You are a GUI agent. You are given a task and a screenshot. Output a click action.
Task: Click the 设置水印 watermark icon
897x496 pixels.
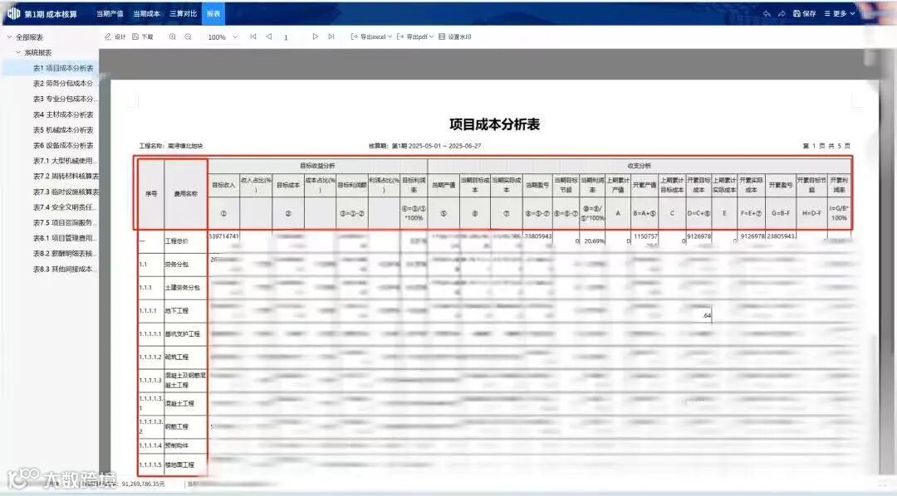[x=442, y=36]
